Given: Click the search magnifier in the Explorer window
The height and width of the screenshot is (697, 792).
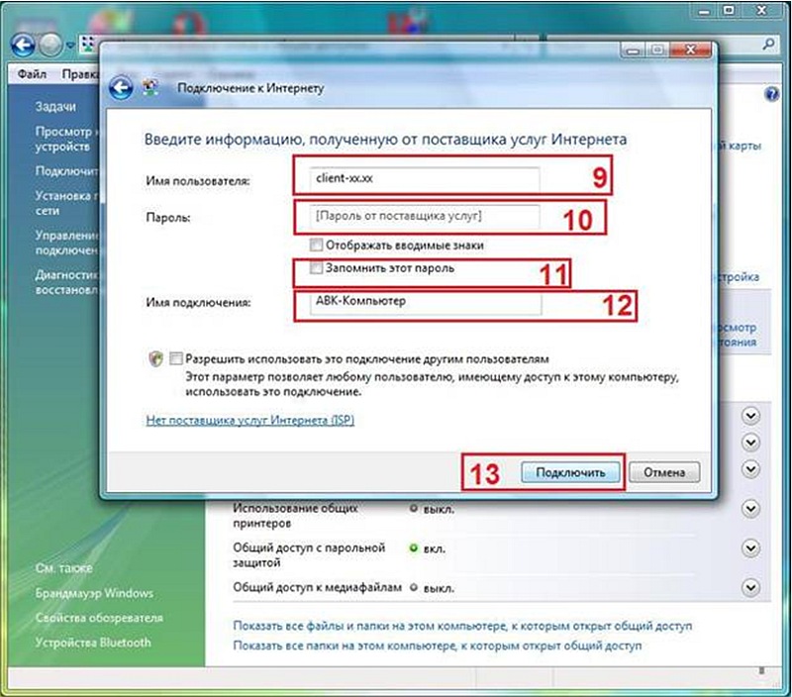Looking at the screenshot, I should click(769, 46).
